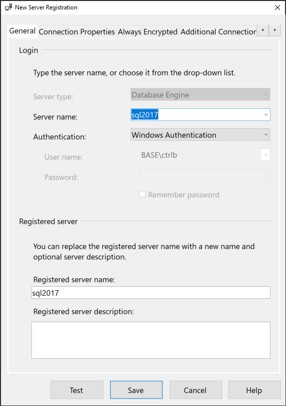
Task: Click the Test button
Action: (x=77, y=390)
